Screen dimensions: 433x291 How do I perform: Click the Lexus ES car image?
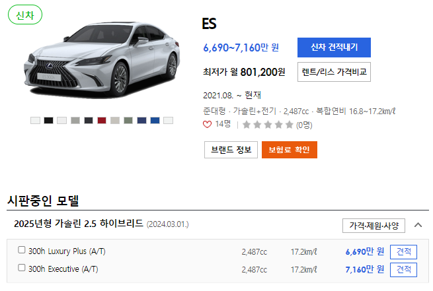[102, 59]
